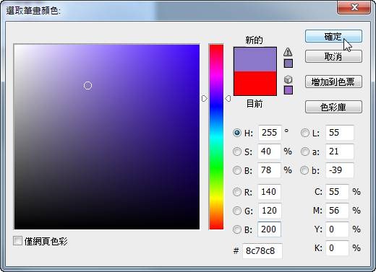This screenshot has width=376, height=272.
Task: Click the Lab a field showing 21
Action: 340,152
